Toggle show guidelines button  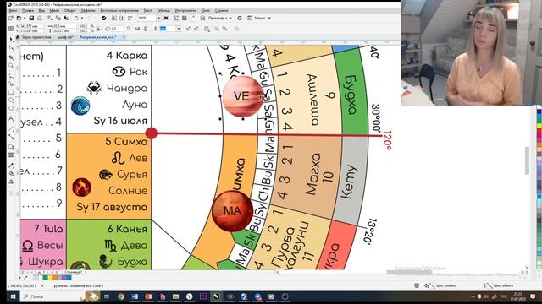pos(193,18)
